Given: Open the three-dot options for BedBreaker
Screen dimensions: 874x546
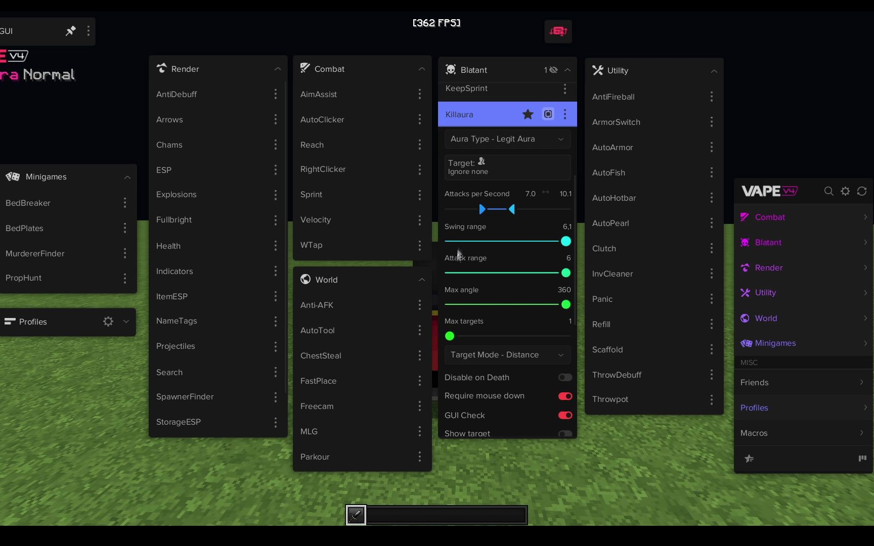Looking at the screenshot, I should click(125, 203).
